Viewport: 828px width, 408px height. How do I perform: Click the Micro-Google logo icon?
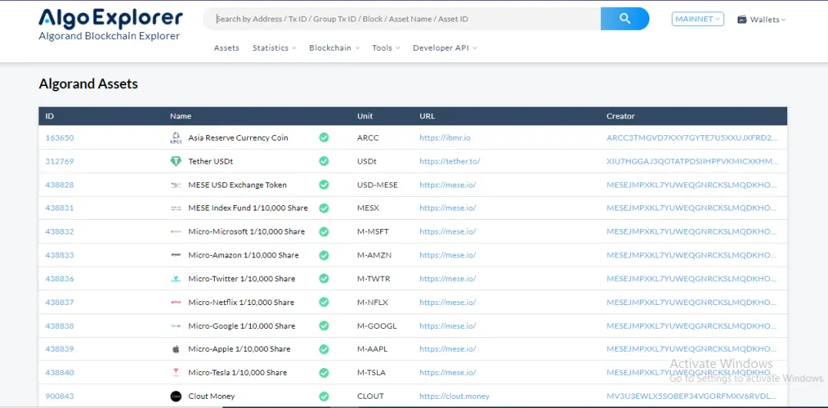click(x=176, y=326)
